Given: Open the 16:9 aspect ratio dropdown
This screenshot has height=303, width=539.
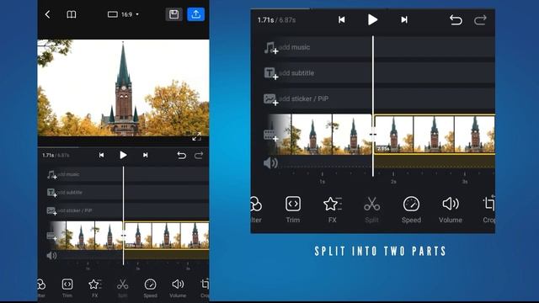Looking at the screenshot, I should pos(123,14).
